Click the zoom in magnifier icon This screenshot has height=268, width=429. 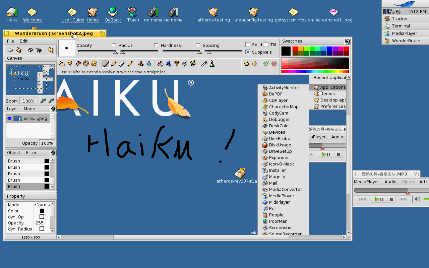click(x=51, y=100)
